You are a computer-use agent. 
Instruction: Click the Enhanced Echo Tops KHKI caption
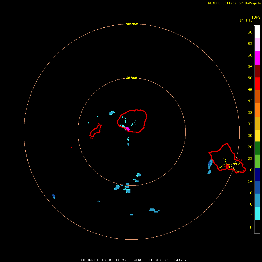pyautogui.click(x=132, y=260)
